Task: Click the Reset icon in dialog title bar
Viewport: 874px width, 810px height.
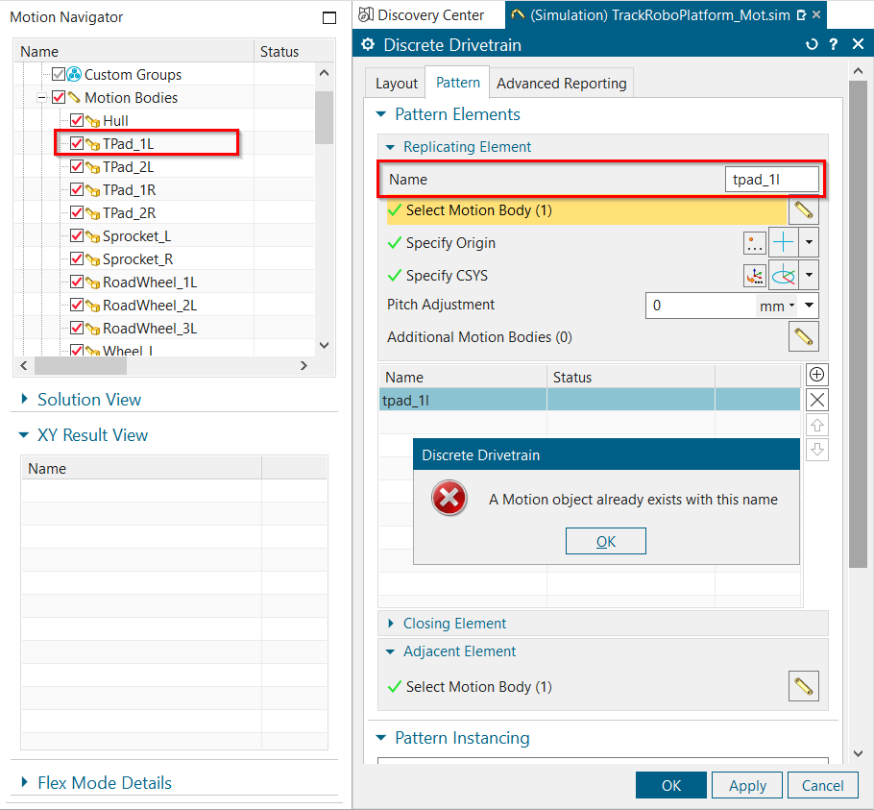Action: 812,45
